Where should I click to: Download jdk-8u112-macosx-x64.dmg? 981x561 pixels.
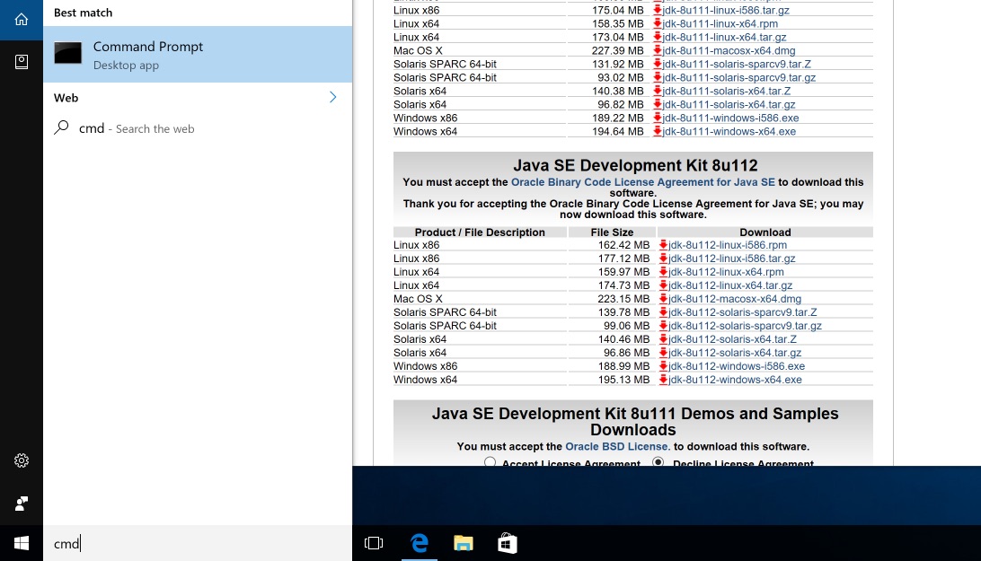click(x=735, y=299)
